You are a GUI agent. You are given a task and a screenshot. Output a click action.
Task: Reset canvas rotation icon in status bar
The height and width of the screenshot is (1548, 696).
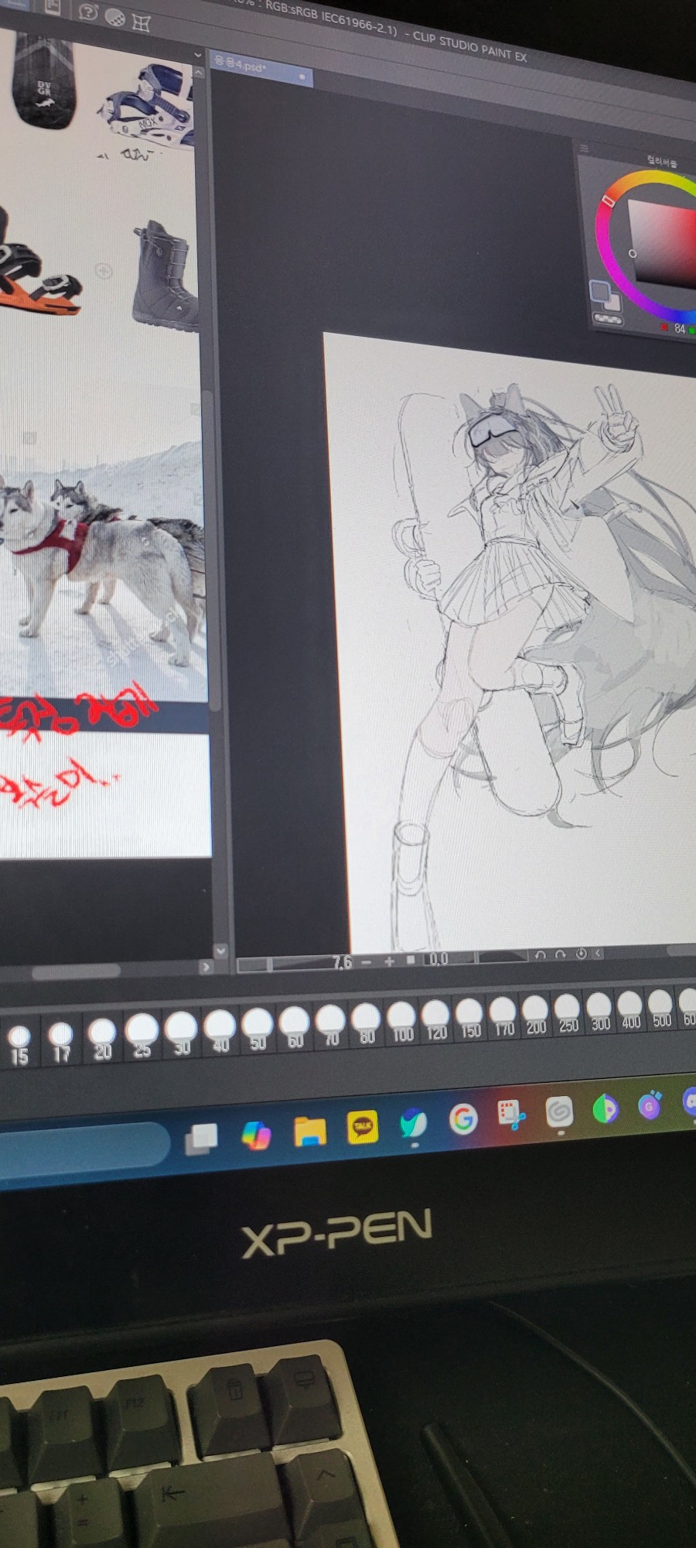tap(581, 954)
